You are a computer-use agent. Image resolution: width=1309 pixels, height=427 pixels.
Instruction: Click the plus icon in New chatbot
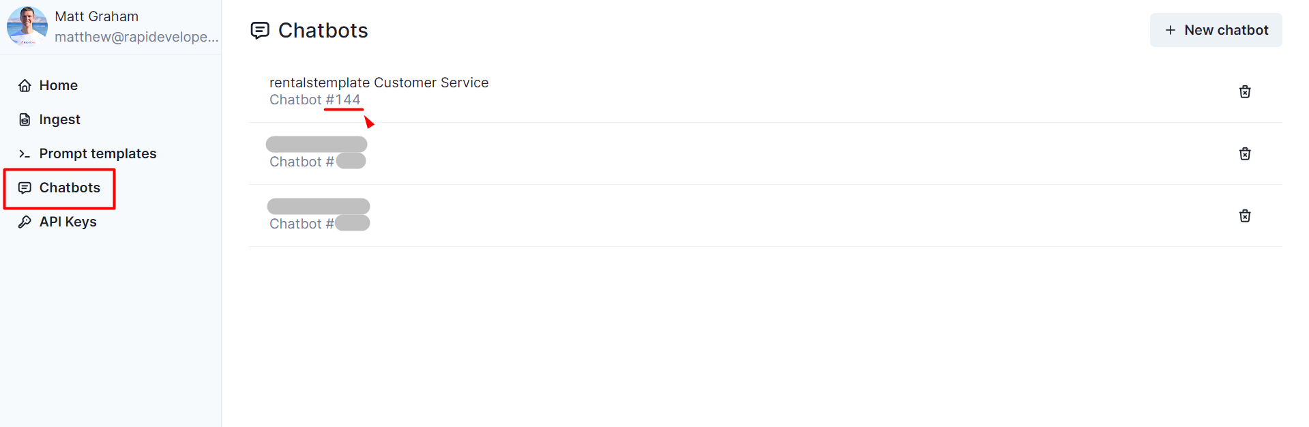pyautogui.click(x=1170, y=30)
